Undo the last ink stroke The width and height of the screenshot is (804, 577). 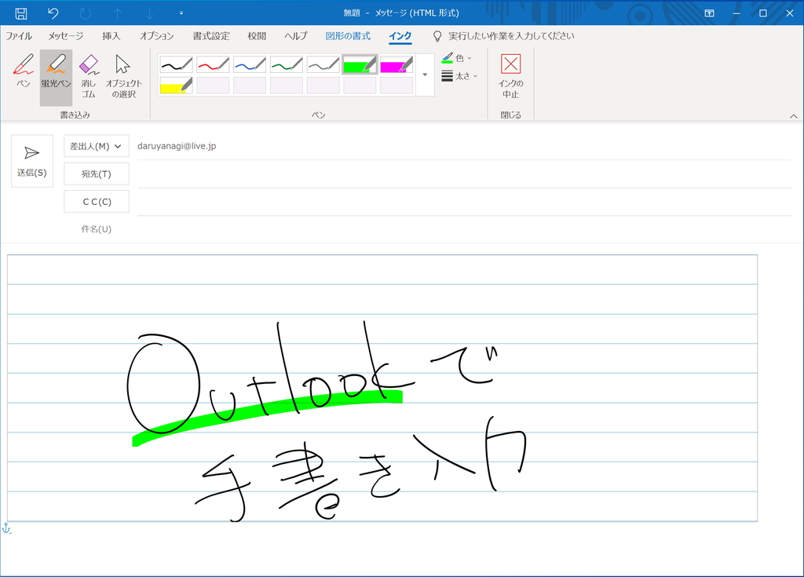(x=53, y=13)
